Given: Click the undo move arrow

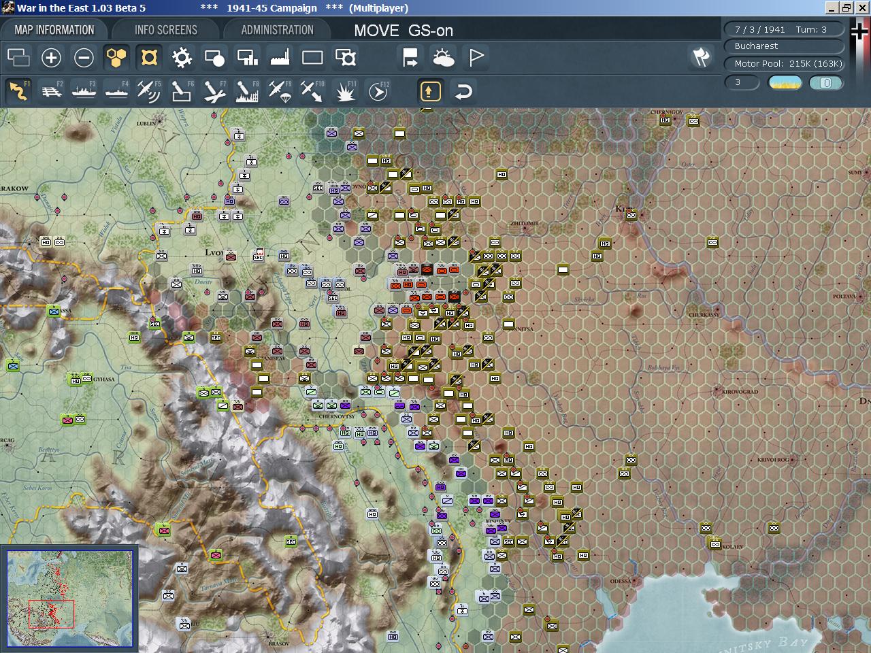Looking at the screenshot, I should (x=463, y=91).
